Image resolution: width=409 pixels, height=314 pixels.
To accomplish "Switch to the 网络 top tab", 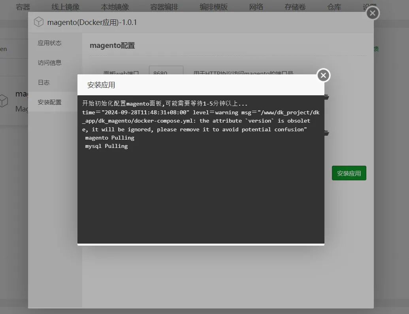I will pos(256,7).
